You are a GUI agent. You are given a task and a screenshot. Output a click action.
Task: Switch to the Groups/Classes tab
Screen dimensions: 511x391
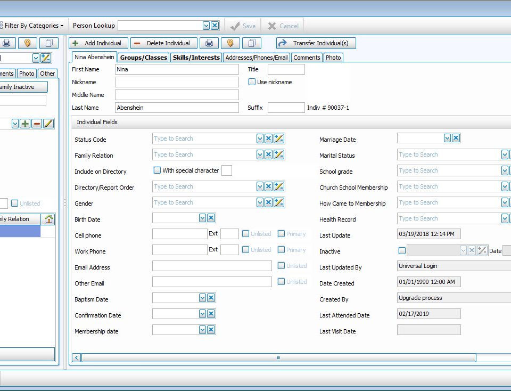tap(143, 58)
